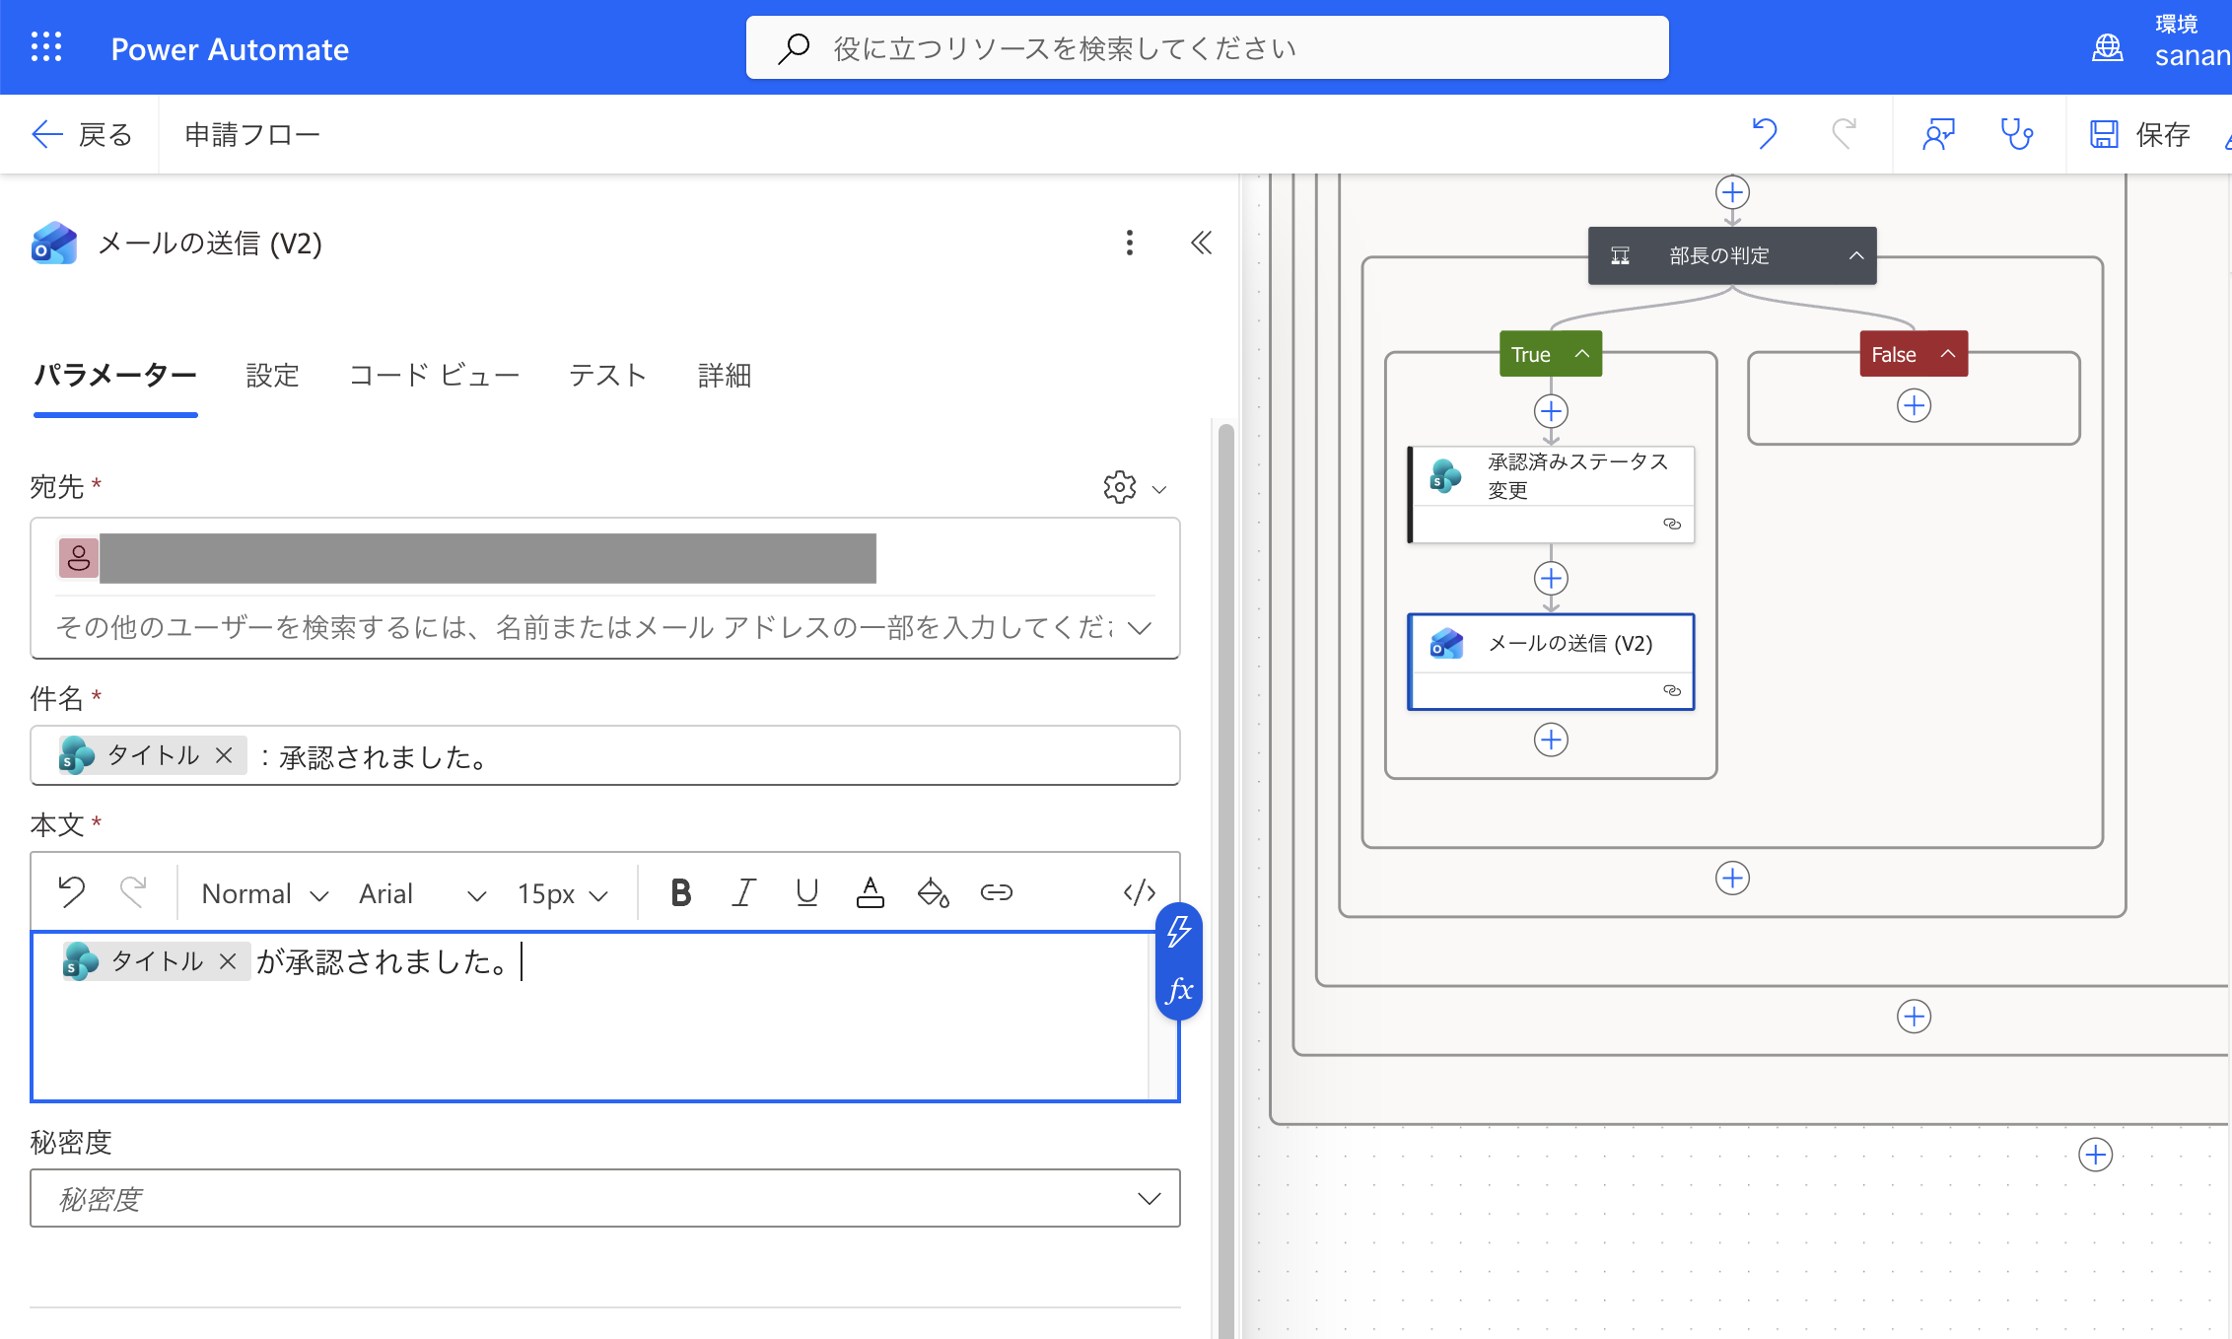2232x1339 pixels.
Task: Expand the recipient user search dropdown
Action: tap(1140, 628)
